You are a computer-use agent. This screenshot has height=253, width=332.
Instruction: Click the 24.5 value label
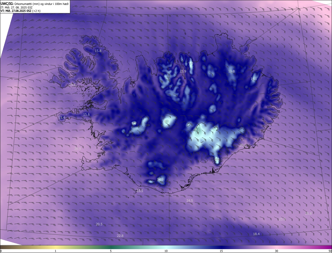click(190, 200)
